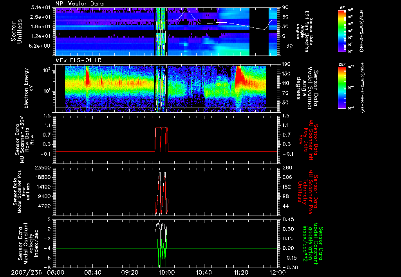401x277 pixels.
Task: Select the 'NPI Vector Data' panel title
Action: 79,4
